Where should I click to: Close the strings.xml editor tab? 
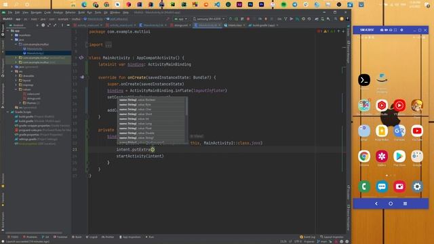pyautogui.click(x=190, y=25)
